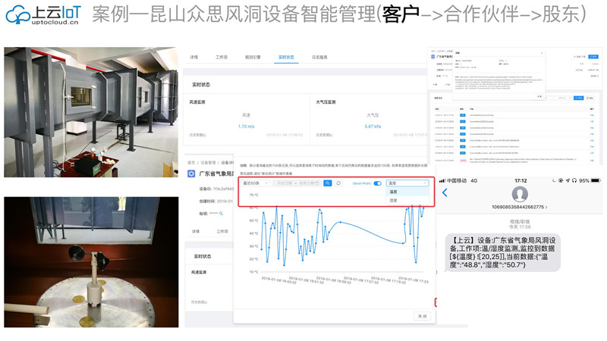The width and height of the screenshot is (607, 341).
Task: Click the refresh icon beside search button
Action: point(338,183)
